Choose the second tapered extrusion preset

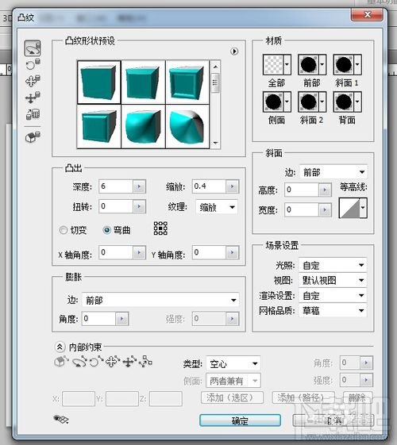pyautogui.click(x=143, y=82)
